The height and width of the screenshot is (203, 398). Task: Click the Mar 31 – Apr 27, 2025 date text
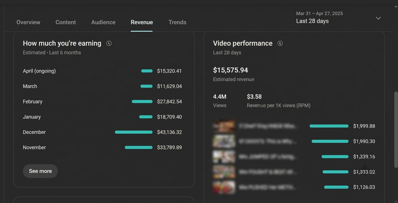[x=320, y=14]
